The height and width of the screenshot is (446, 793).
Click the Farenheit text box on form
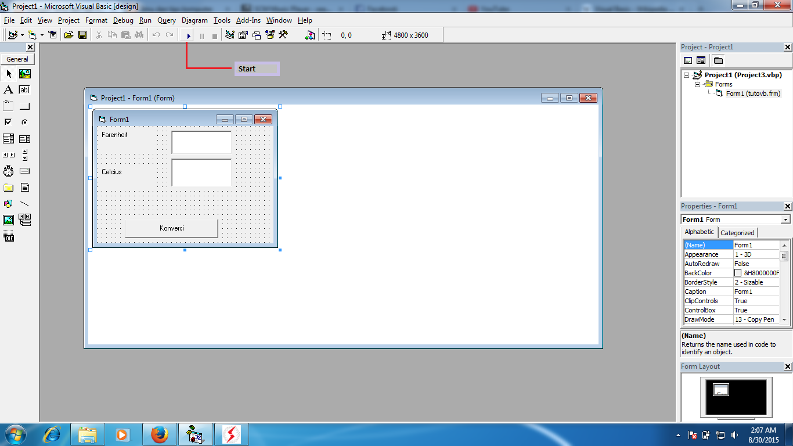[x=201, y=142]
